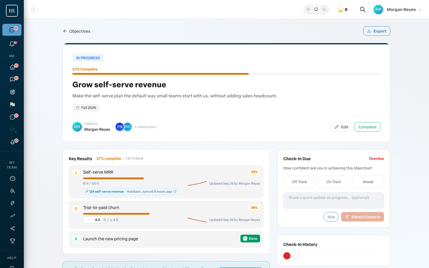The height and width of the screenshot is (268, 429).
Task: Edit the objective
Action: [x=341, y=127]
